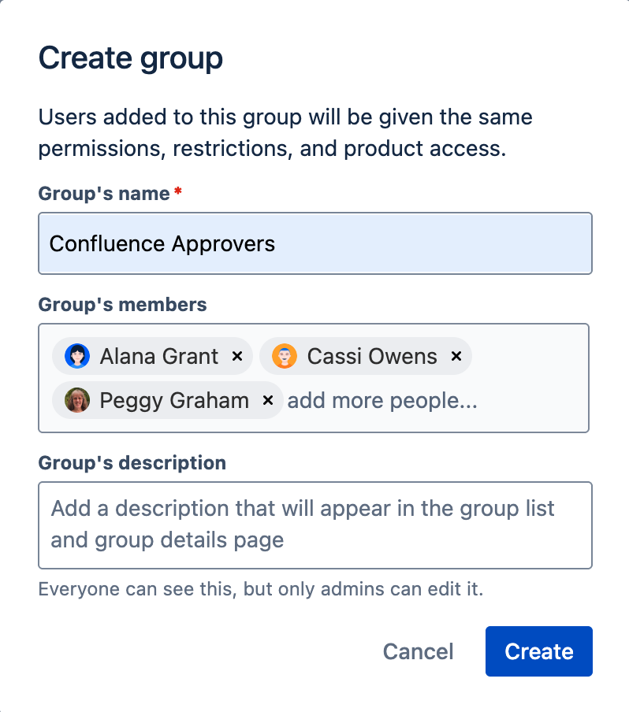Click the Group's description text area
Screen dimensions: 629x712
(315, 525)
